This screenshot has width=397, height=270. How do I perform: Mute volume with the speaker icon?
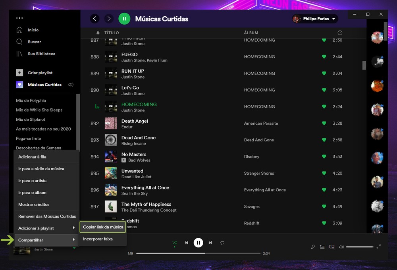coord(341,247)
